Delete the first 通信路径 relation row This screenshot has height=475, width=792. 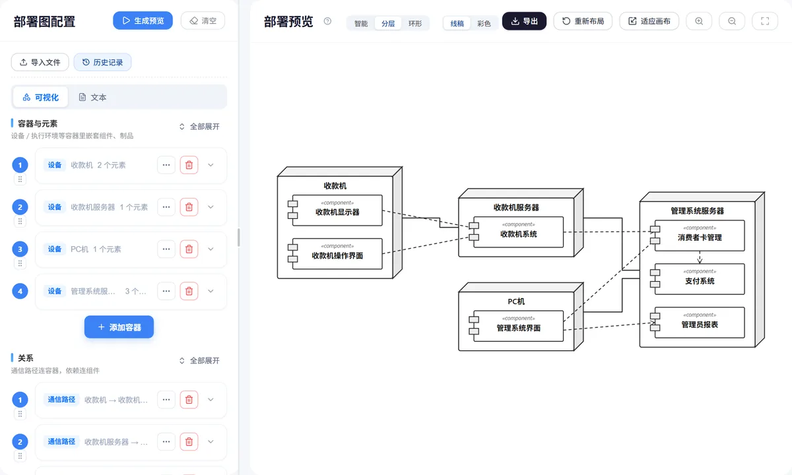click(x=189, y=399)
